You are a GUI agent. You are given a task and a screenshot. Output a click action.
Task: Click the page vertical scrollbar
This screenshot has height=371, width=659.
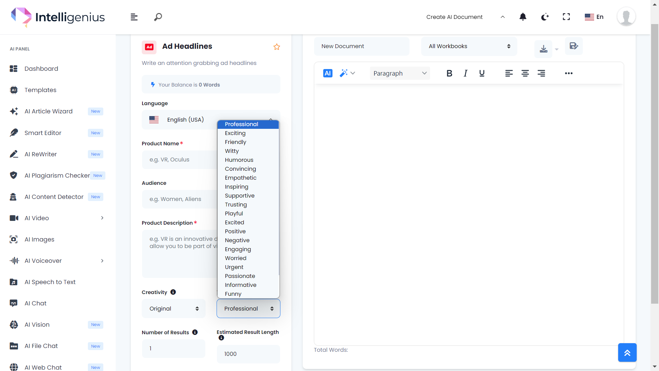tap(655, 164)
